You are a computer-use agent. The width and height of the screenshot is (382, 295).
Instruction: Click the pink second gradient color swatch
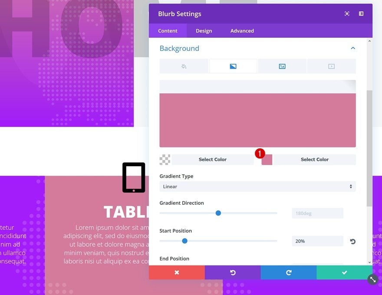(267, 160)
